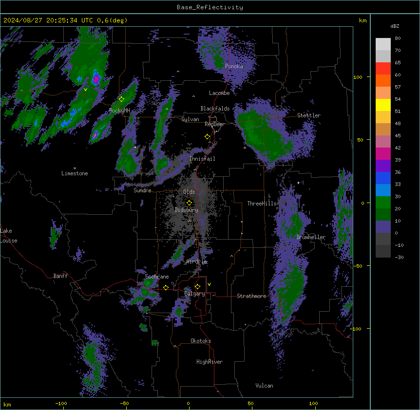Pick the bright green 20-30 dBZ legend swatch
The height and width of the screenshot is (410, 420).
click(x=383, y=203)
